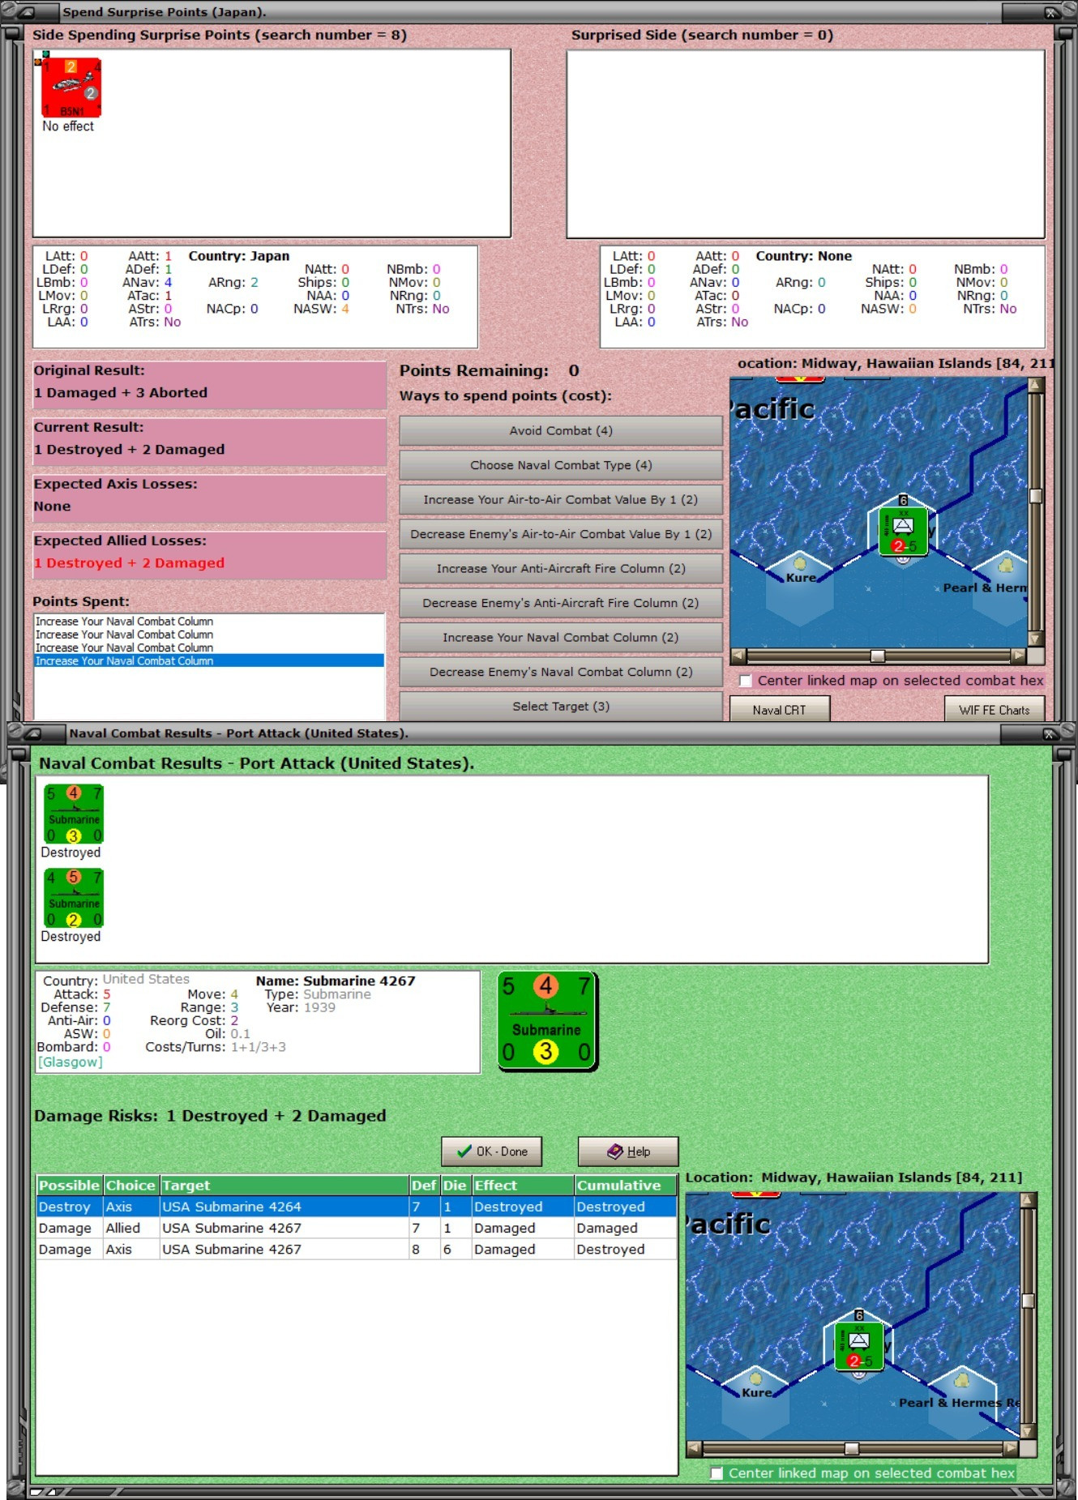
Task: Click the Possible column header
Action: pos(69,1186)
